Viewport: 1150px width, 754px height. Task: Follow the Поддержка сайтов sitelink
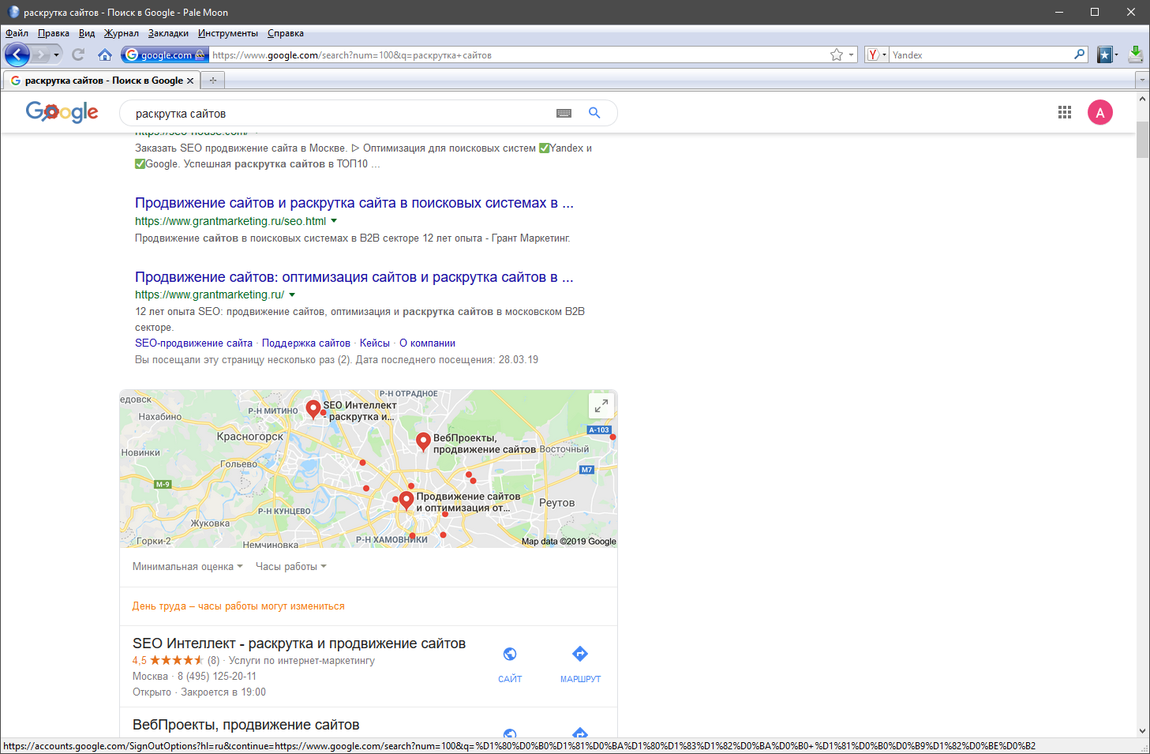pos(306,343)
